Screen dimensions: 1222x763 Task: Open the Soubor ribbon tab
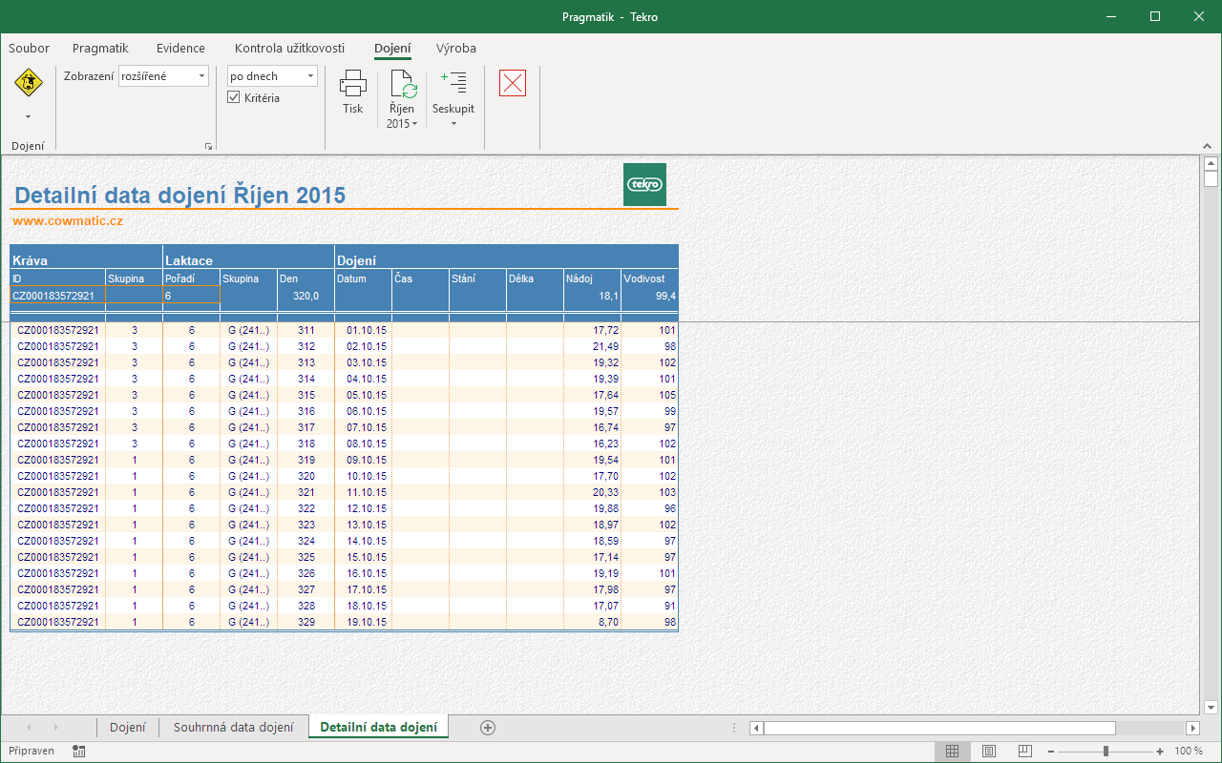tap(29, 49)
